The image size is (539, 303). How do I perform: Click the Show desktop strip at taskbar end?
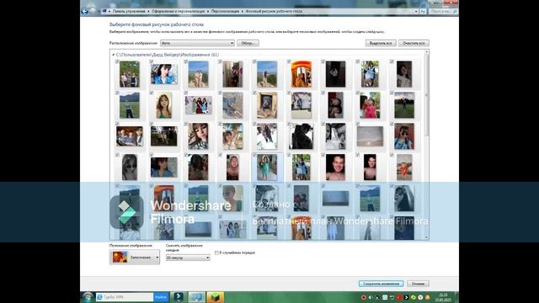456,297
